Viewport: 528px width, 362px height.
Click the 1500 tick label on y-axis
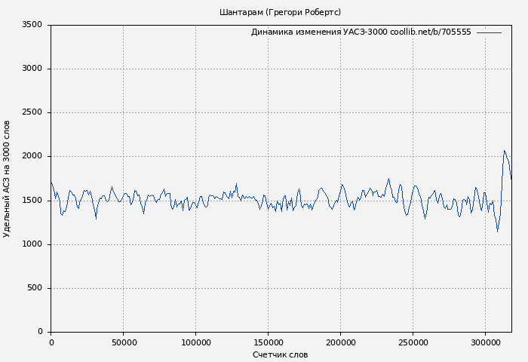point(32,201)
